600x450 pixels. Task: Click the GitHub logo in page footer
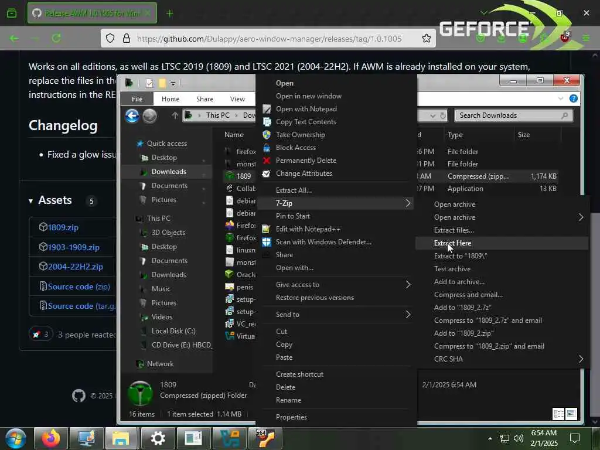click(79, 396)
